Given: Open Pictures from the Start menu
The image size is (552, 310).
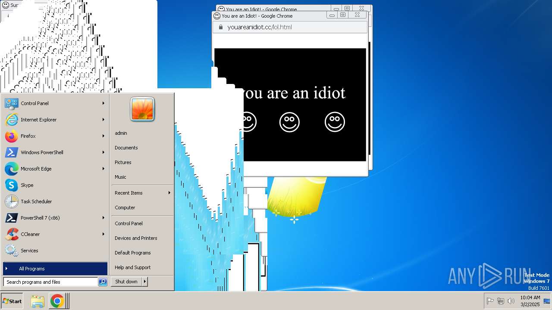Looking at the screenshot, I should tap(142, 162).
